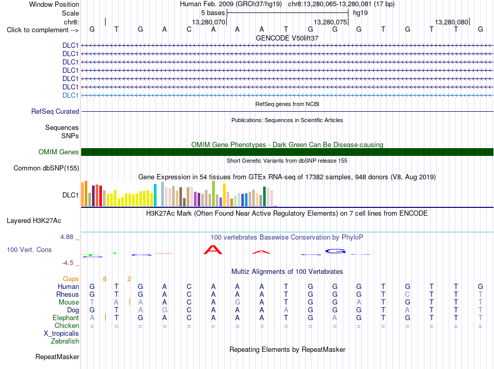
Task: Open the GENCODE V50lift37 track title
Action: 287,38
